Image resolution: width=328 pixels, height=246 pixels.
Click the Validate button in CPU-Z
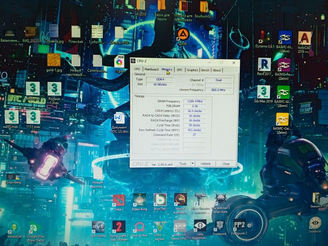pyautogui.click(x=205, y=164)
